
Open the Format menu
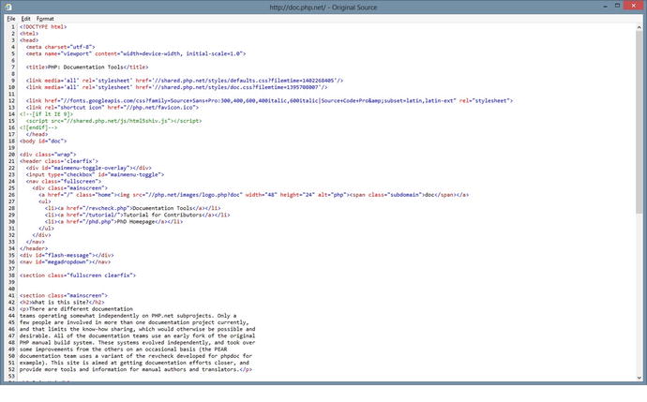(45, 18)
